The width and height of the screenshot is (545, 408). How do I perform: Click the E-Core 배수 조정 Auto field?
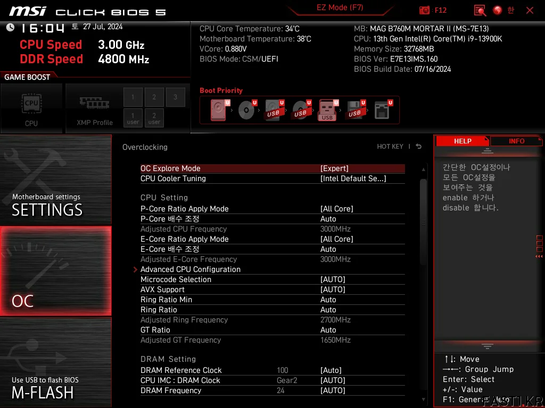coord(328,249)
